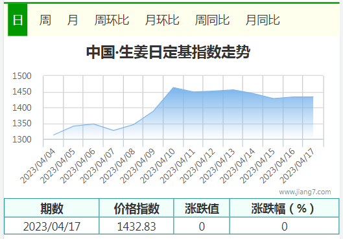
Task: Select the 1432.83 price index cell
Action: click(136, 226)
